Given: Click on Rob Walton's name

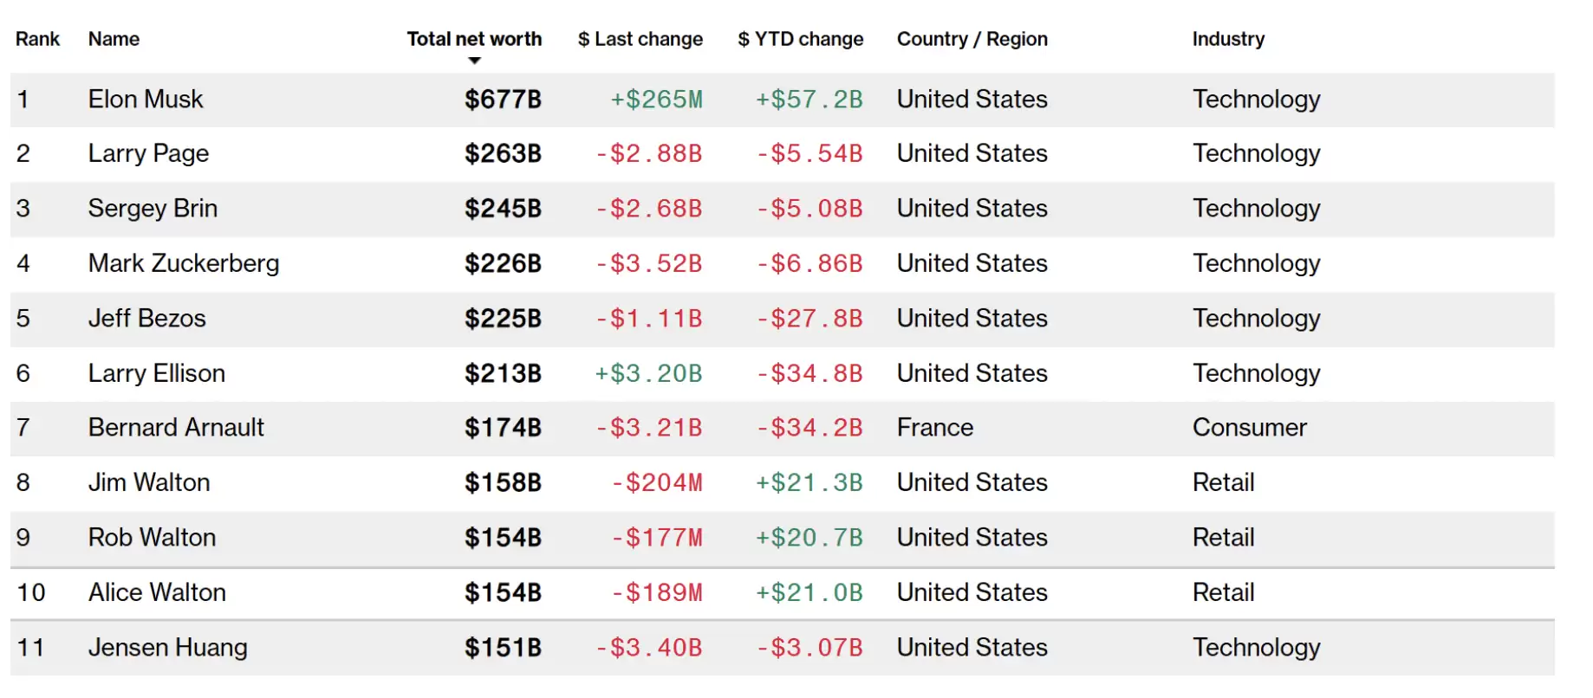Looking at the screenshot, I should tap(152, 538).
